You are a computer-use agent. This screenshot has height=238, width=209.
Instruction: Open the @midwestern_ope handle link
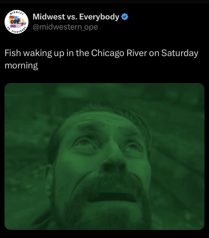(x=65, y=27)
